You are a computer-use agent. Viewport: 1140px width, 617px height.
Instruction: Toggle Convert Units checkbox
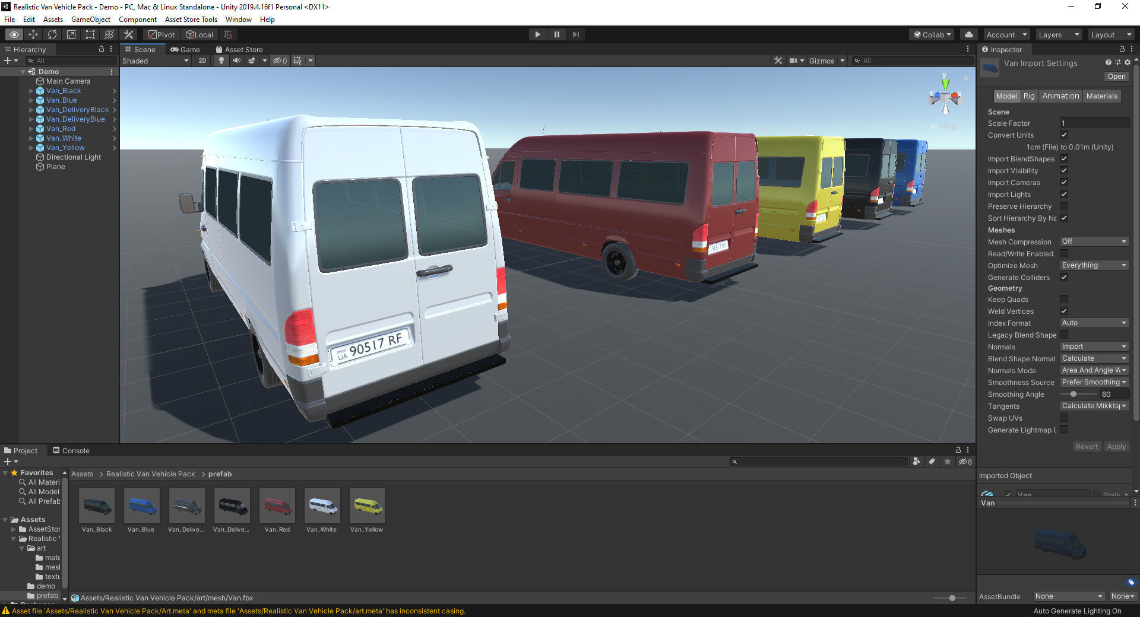point(1064,135)
